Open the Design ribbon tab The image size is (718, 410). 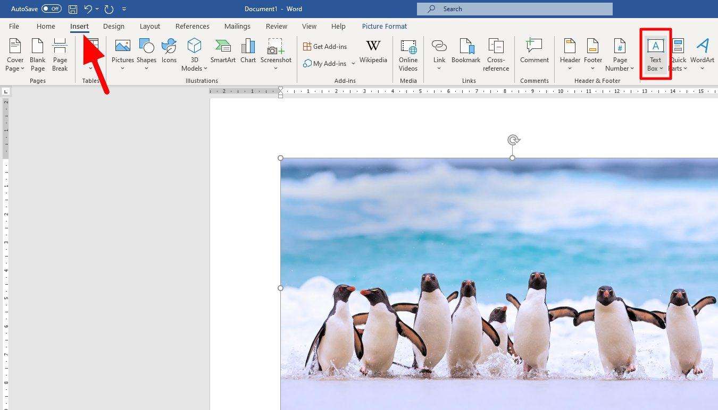[113, 26]
